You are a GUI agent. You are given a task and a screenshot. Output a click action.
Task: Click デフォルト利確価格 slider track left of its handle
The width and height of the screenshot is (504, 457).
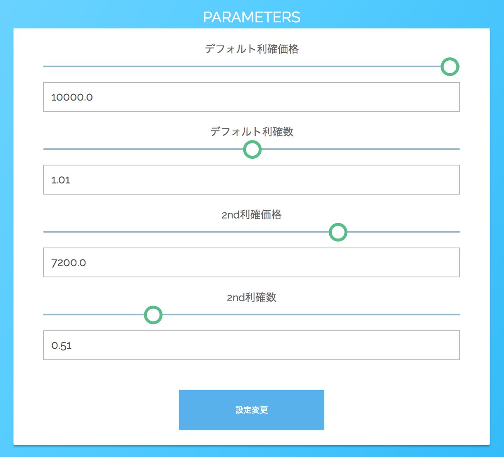pos(242,66)
